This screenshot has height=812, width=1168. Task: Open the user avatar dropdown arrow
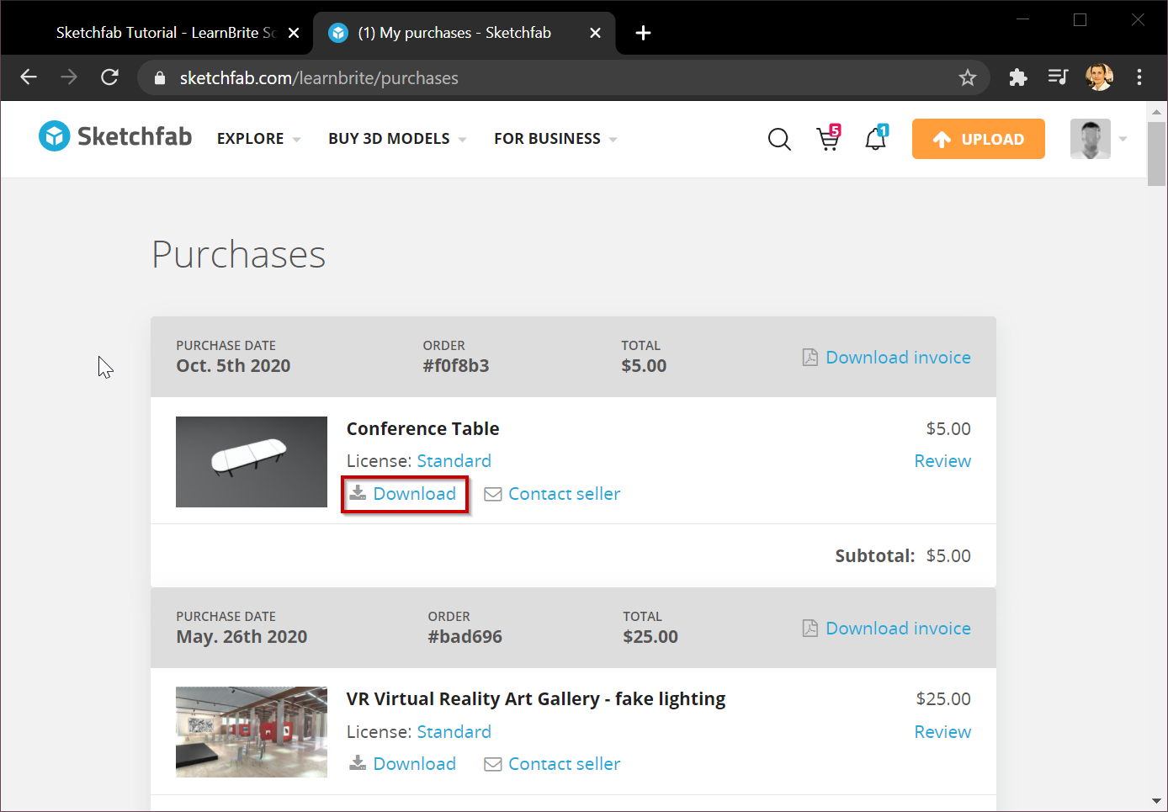click(x=1123, y=139)
